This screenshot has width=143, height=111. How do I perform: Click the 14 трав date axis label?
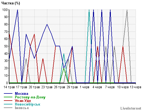(9, 87)
